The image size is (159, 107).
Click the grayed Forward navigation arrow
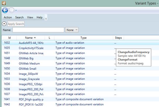[11, 10]
